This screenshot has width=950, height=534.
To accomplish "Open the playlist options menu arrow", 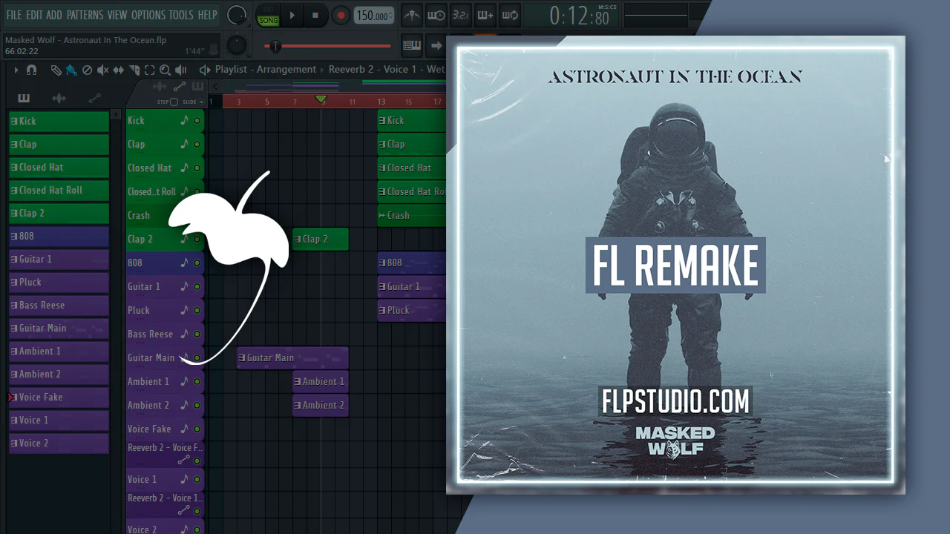I will pyautogui.click(x=15, y=70).
